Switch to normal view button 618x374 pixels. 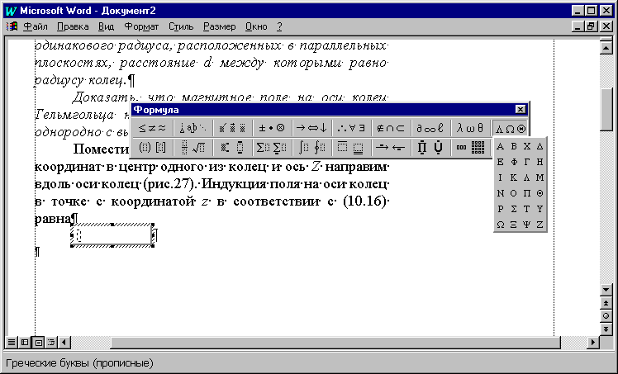click(x=12, y=342)
